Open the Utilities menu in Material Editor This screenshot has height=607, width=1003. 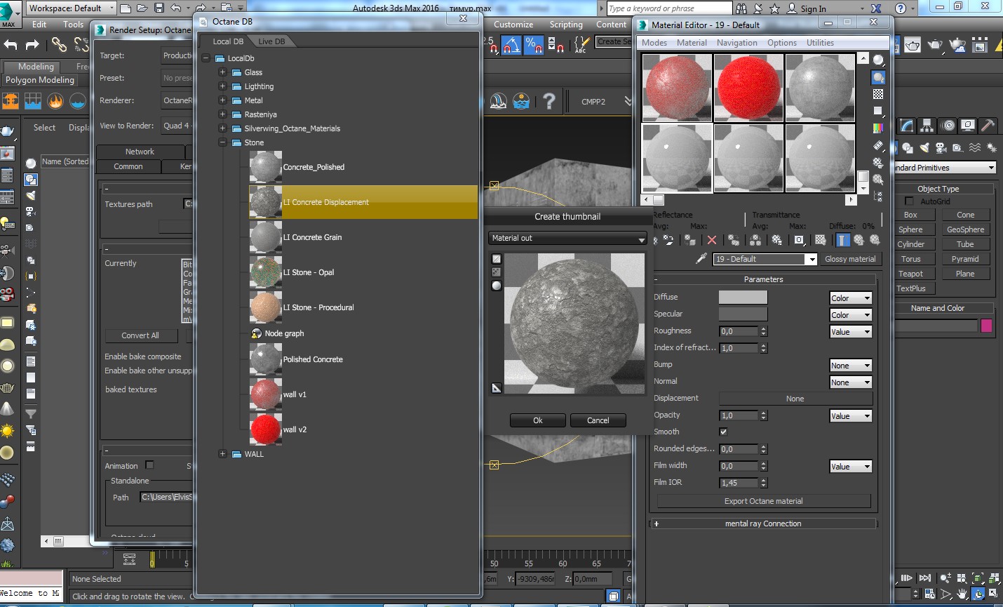pyautogui.click(x=820, y=43)
